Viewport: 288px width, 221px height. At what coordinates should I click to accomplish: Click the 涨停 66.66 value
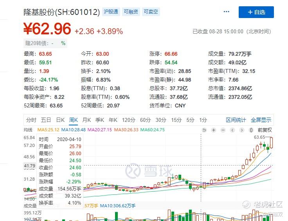tap(171, 54)
